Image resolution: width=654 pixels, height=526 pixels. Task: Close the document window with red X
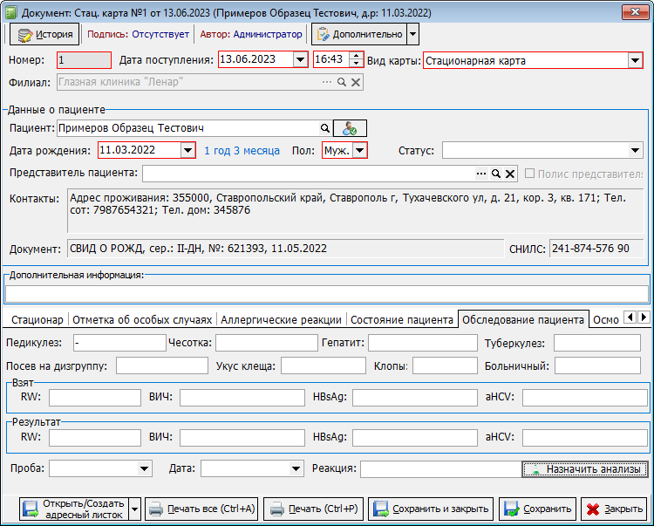point(635,12)
